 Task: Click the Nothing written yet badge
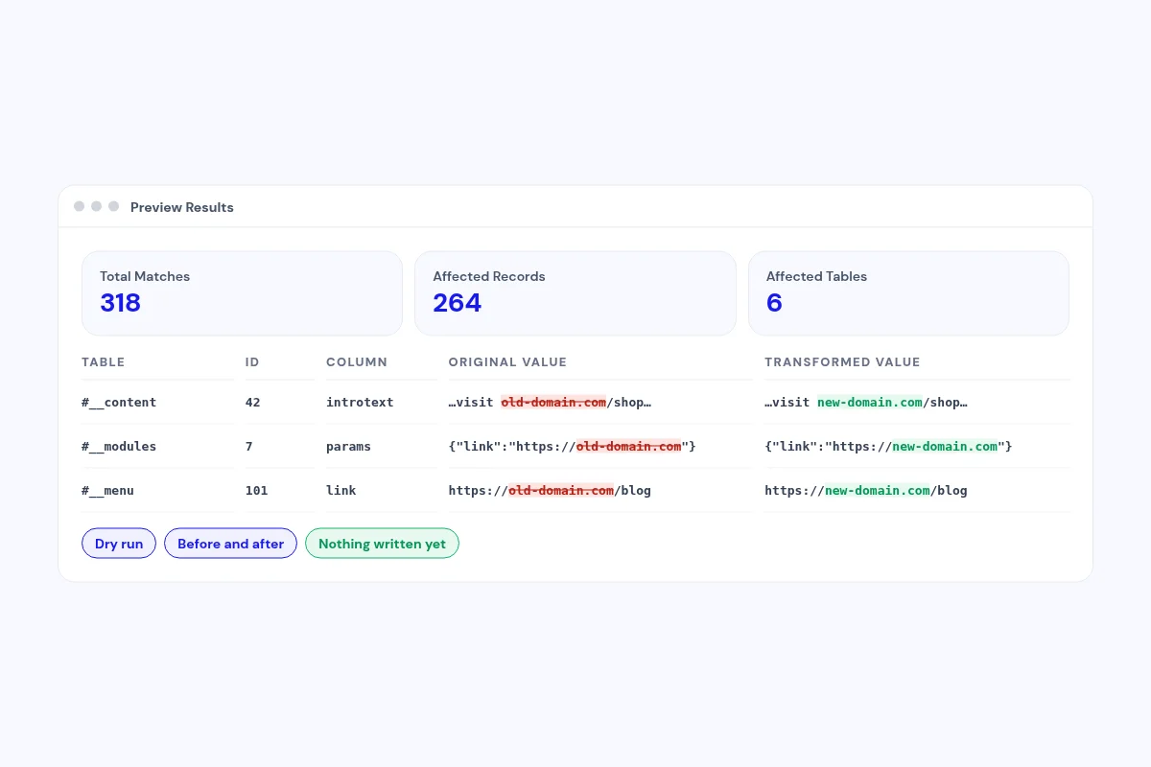point(382,544)
